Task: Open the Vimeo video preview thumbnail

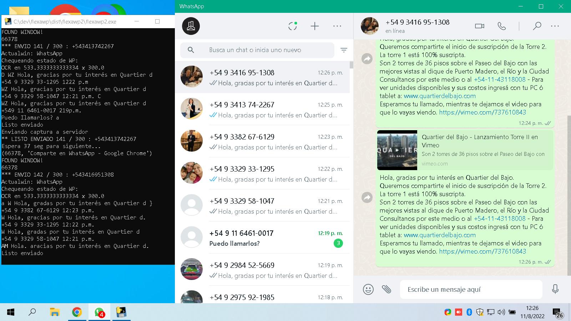Action: pyautogui.click(x=397, y=150)
